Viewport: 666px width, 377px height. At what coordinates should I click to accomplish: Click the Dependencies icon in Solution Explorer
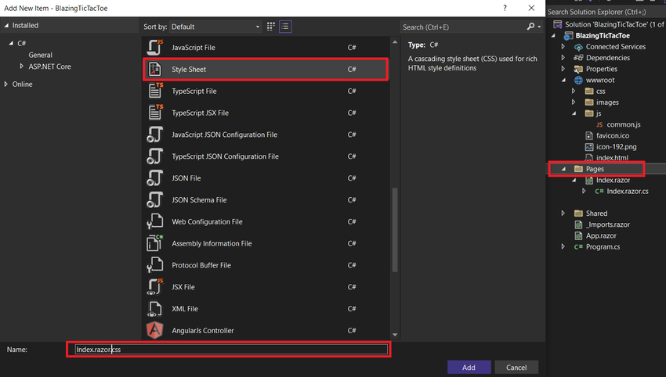click(578, 58)
